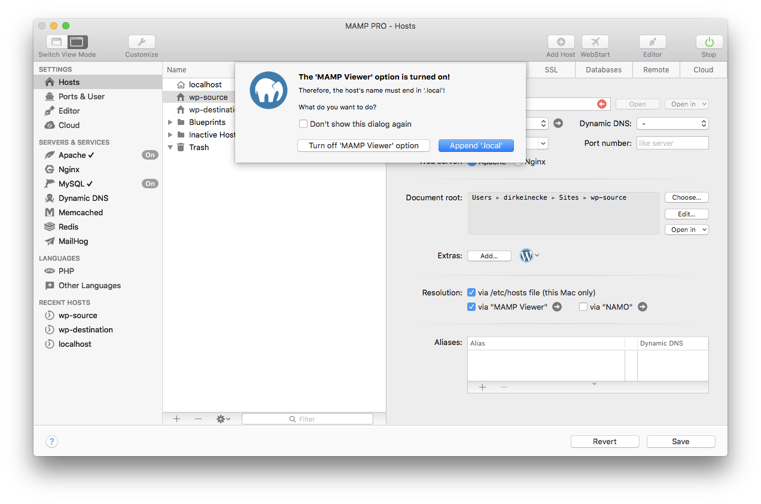
Task: Switch to the Cloud tab
Action: click(704, 69)
